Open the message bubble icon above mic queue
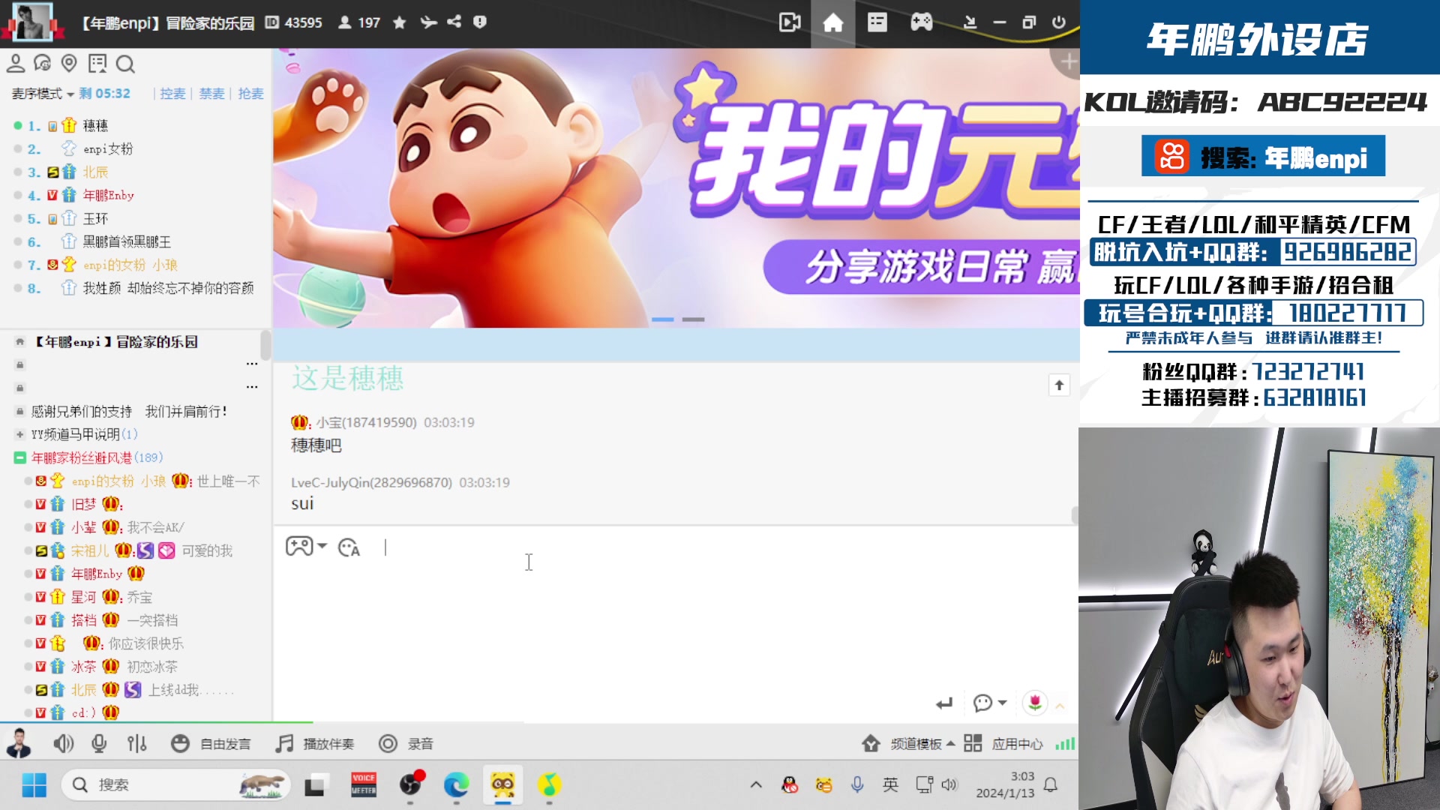This screenshot has width=1440, height=810. (x=43, y=64)
